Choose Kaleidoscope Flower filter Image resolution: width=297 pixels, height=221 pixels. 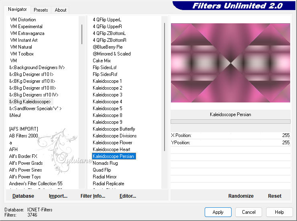point(112,143)
